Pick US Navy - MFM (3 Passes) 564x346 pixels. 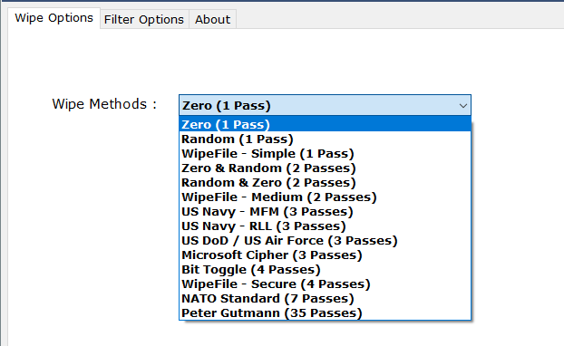pyautogui.click(x=325, y=212)
